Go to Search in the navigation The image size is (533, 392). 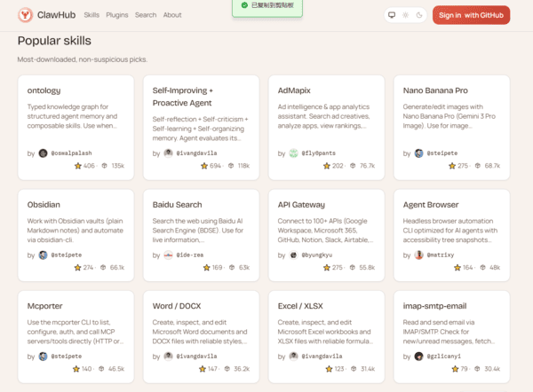[x=146, y=15]
